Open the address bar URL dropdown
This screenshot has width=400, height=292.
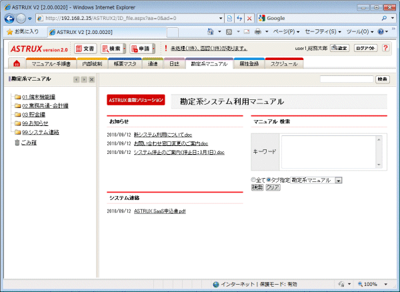(221, 19)
